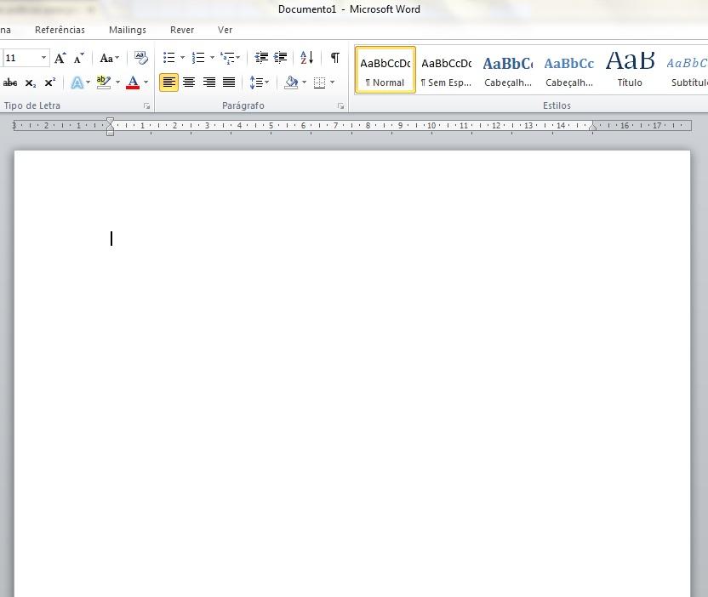Click the red font color button
The width and height of the screenshot is (708, 597).
tap(133, 82)
